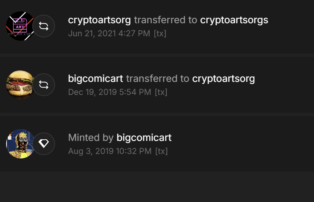This screenshot has width=314, height=202.
Task: Click "transferred to" text in bigcomicart row
Action: (157, 79)
